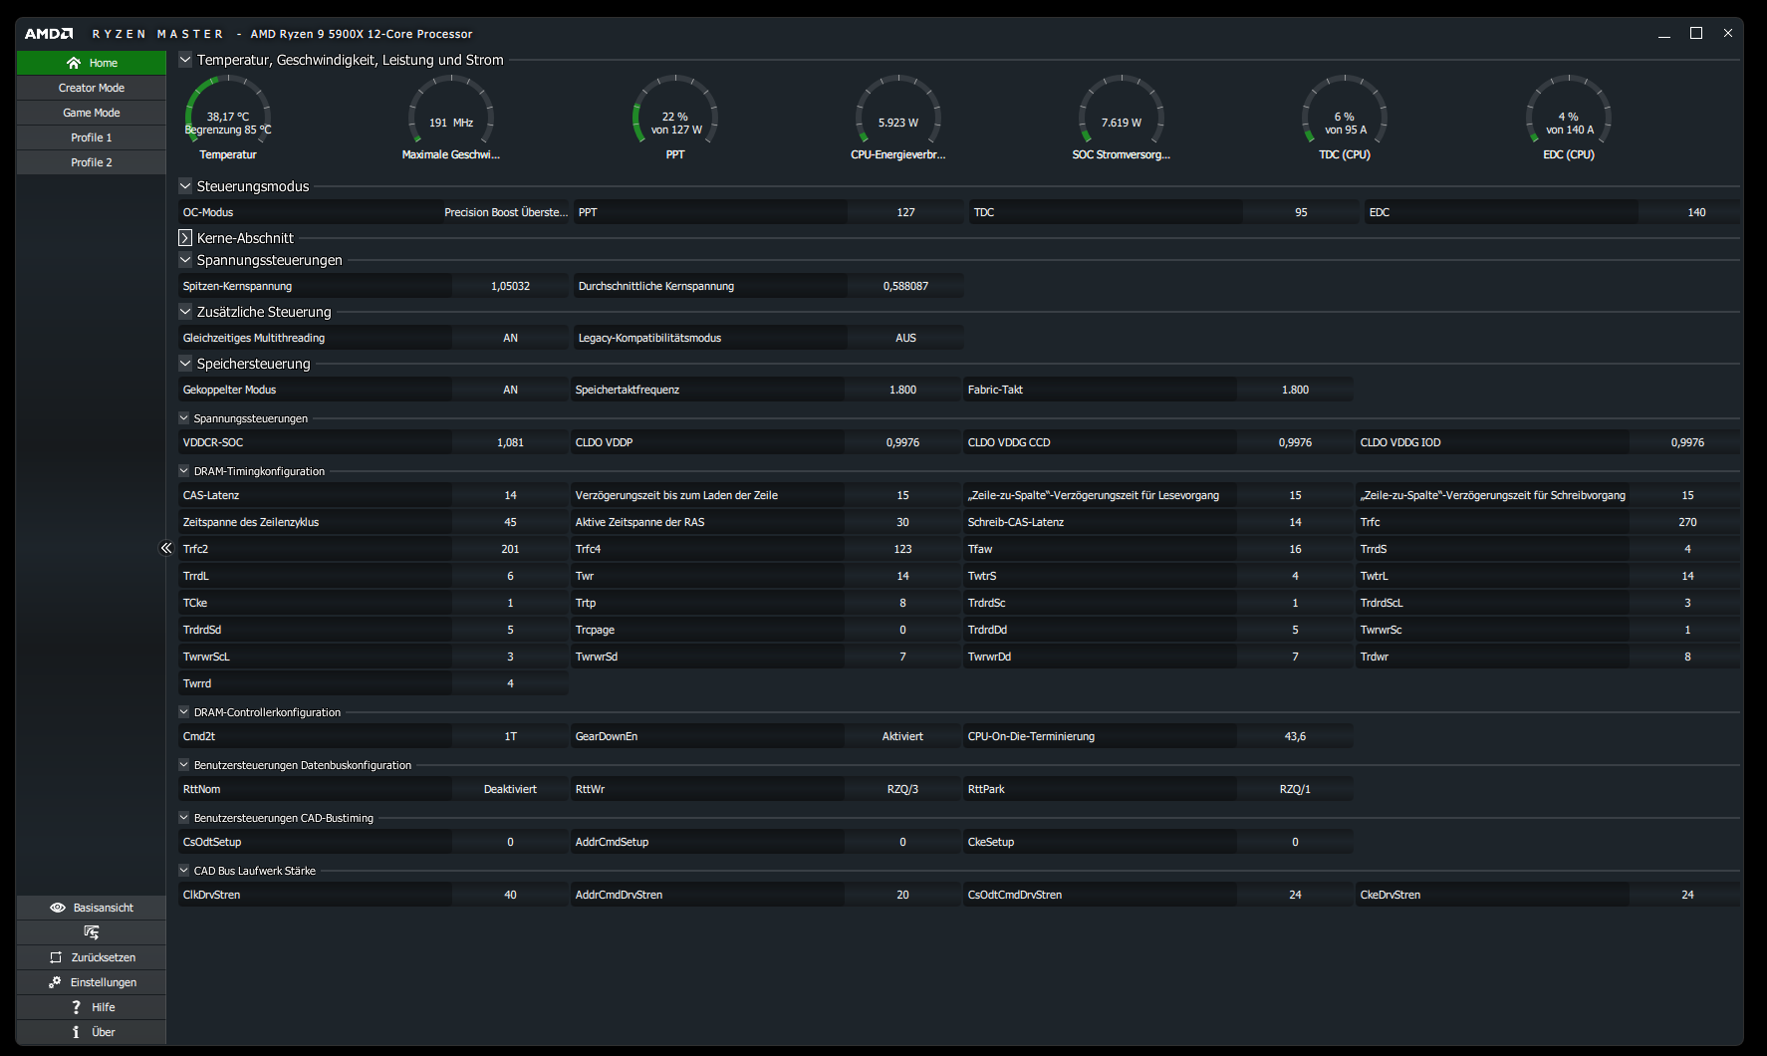Click the OC-Modus value Precision Boost Overdrive
This screenshot has height=1056, width=1767.
506,212
